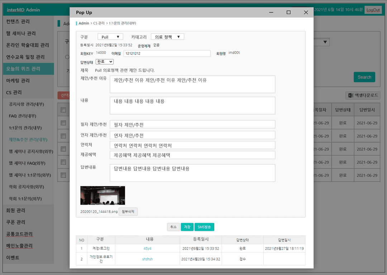387x275 pixels.
Task: Click the LogOut button
Action: pos(373,10)
